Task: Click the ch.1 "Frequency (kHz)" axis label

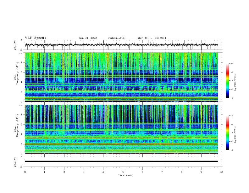Action: coord(18,73)
